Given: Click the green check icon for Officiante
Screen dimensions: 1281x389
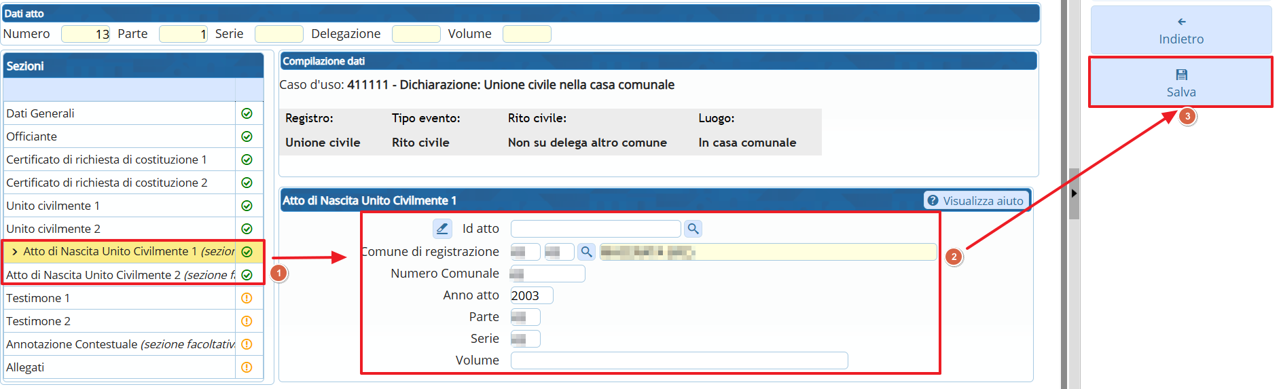Looking at the screenshot, I should tap(247, 136).
